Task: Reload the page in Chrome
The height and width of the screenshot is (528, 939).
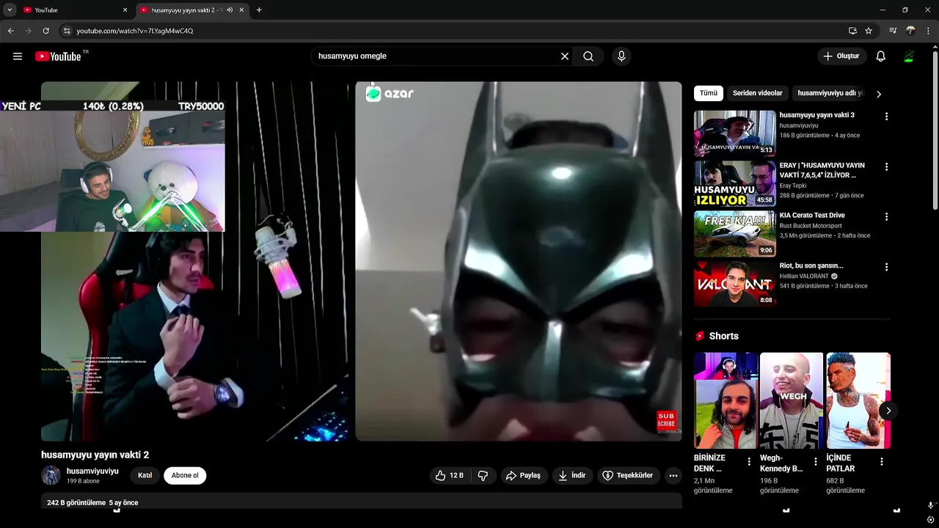Action: tap(45, 31)
